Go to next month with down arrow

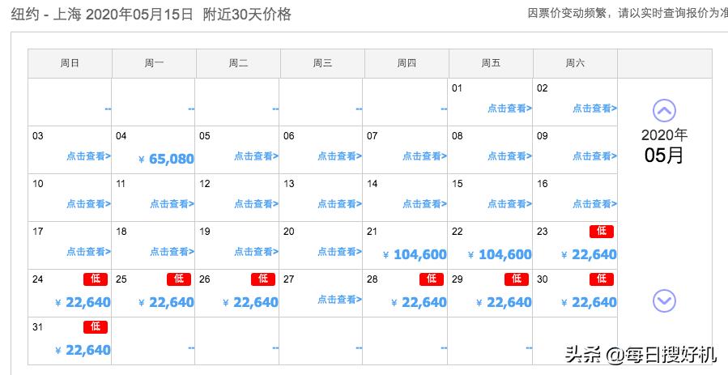click(x=664, y=300)
